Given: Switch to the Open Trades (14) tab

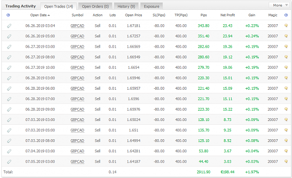Looking at the screenshot, I should tap(58, 7).
